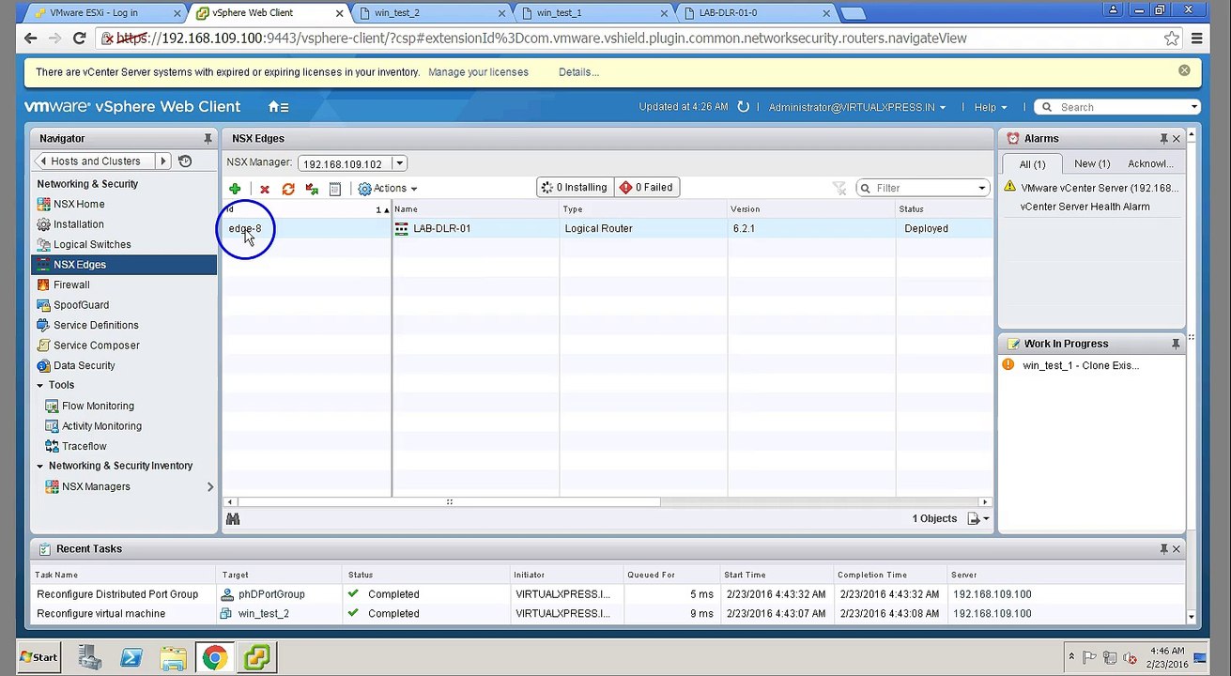Bookmark this page with the star icon
The height and width of the screenshot is (676, 1231).
click(x=1172, y=38)
